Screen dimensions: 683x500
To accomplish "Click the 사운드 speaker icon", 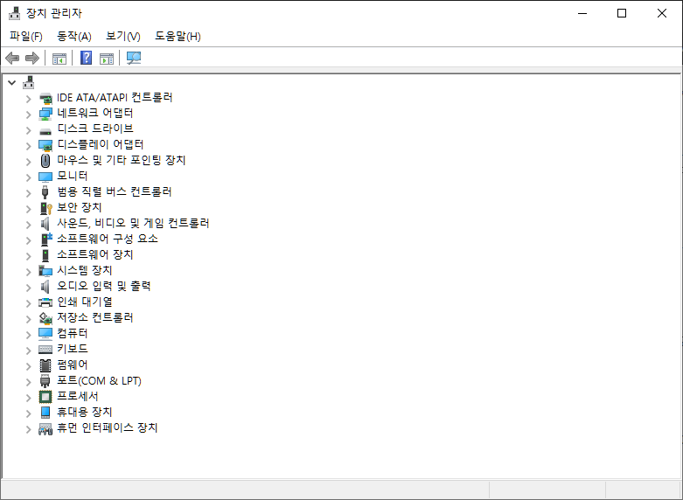I will (45, 224).
